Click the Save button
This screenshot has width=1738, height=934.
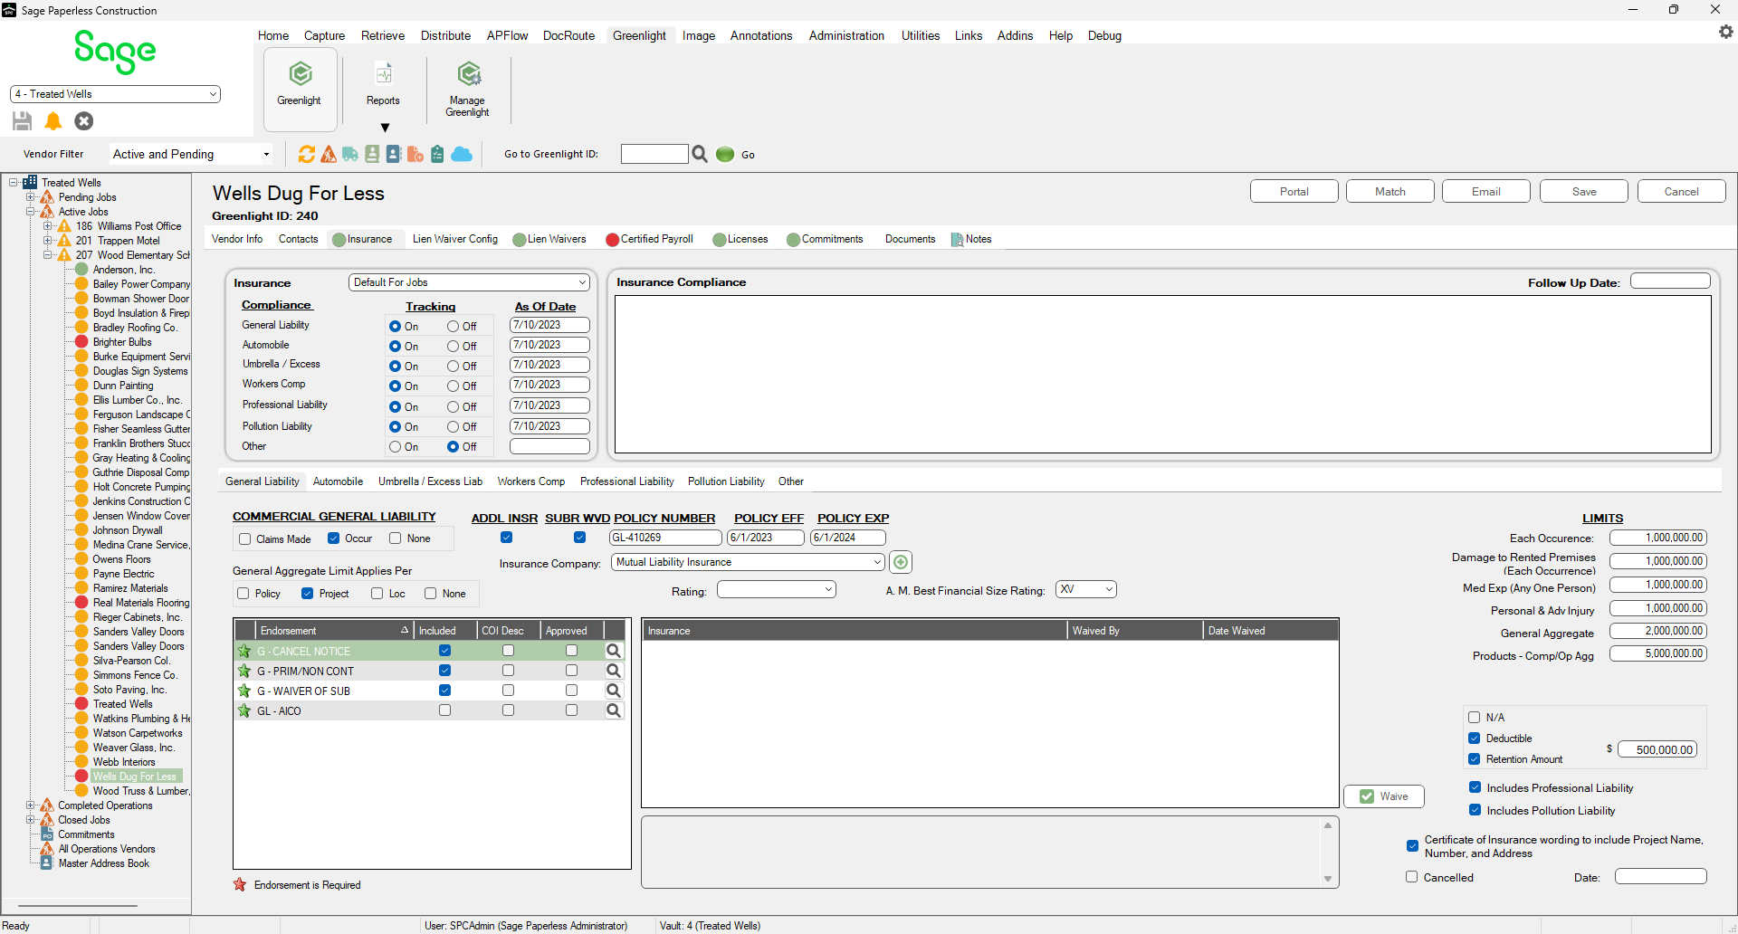pyautogui.click(x=1584, y=192)
